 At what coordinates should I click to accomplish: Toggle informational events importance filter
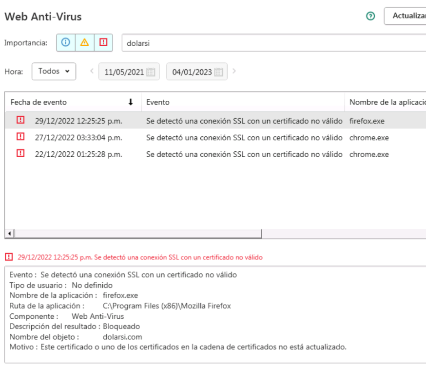(x=66, y=42)
